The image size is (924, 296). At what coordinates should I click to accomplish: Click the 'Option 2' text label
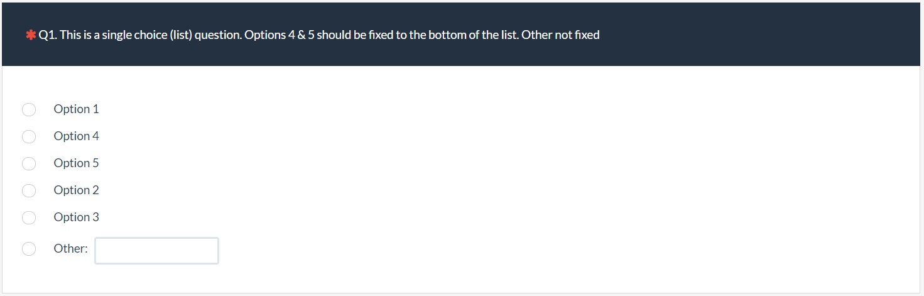[x=76, y=190]
